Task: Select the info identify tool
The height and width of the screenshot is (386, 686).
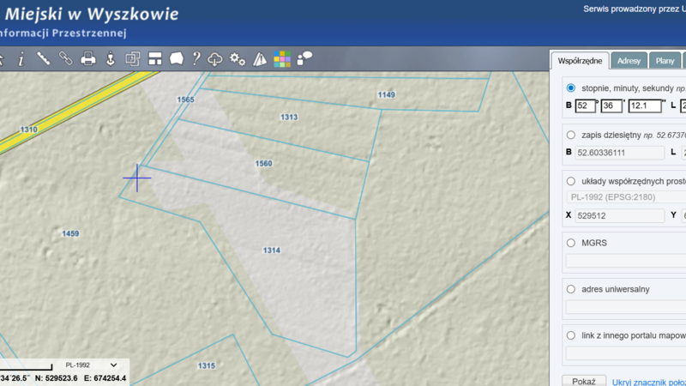Action: click(21, 59)
